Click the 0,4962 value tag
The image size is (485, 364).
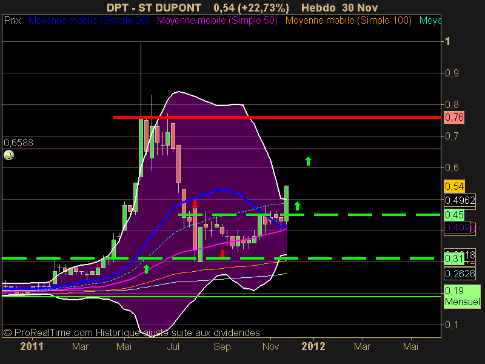(460, 201)
